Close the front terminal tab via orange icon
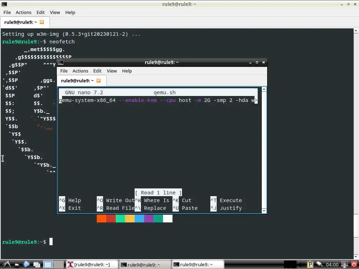359x269 pixels. coord(99,81)
